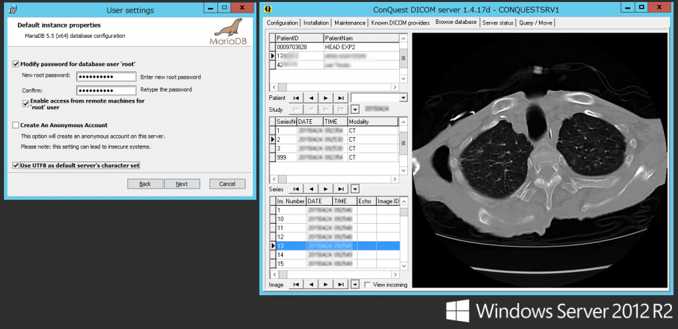Screen dimensions: 678x329
Task: Go to last patient record
Action: 341,98
